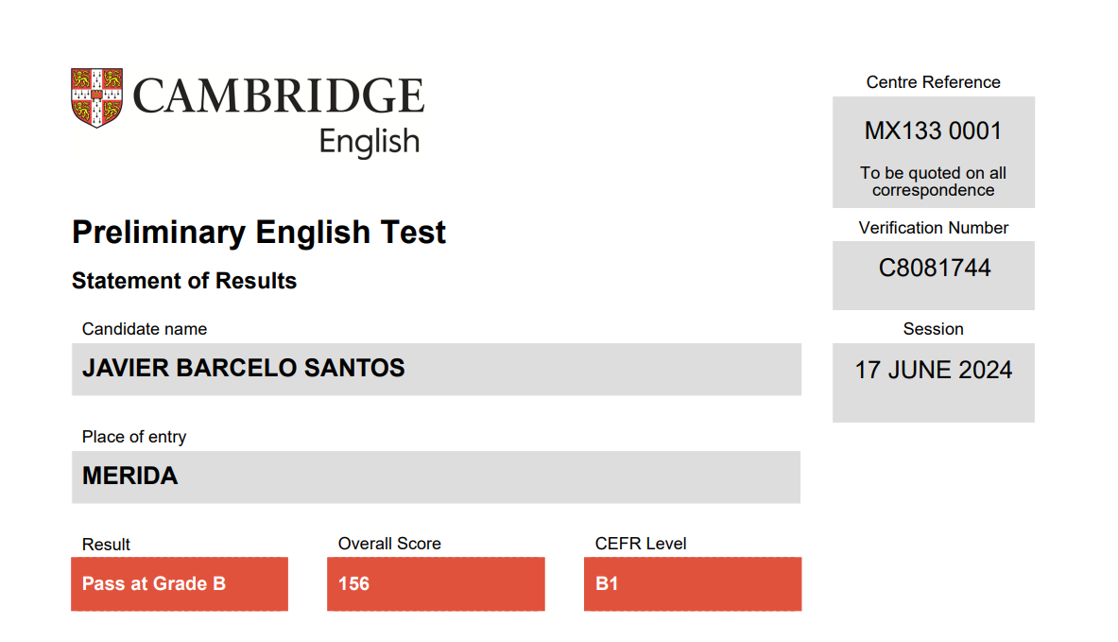This screenshot has width=1118, height=642.
Task: Click the centre reference MX133 0001
Action: tap(934, 131)
